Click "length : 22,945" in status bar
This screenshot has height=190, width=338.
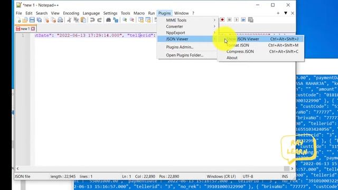point(63,176)
